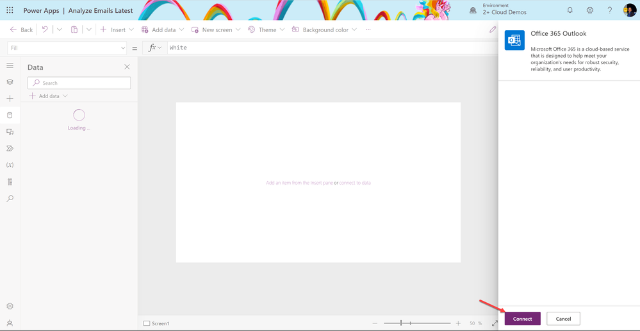
Task: Click the paste clipboard icon
Action: click(x=74, y=30)
